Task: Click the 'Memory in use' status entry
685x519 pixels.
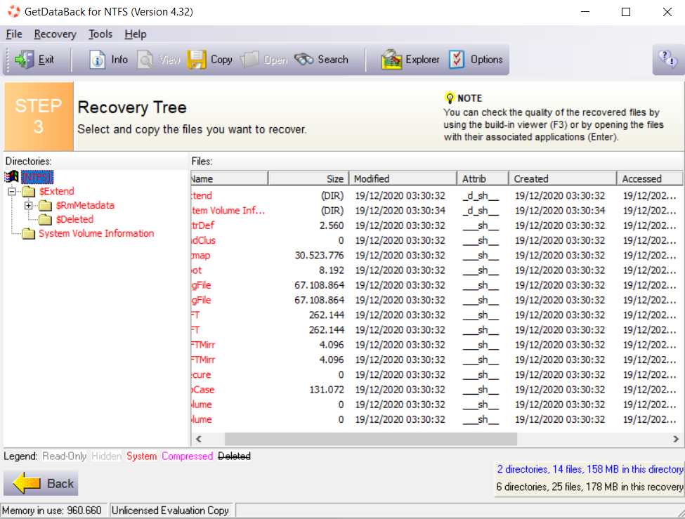Action: (51, 511)
